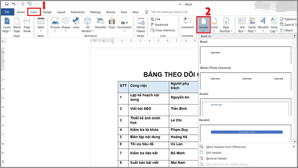Switch to the View tab

(x=124, y=12)
